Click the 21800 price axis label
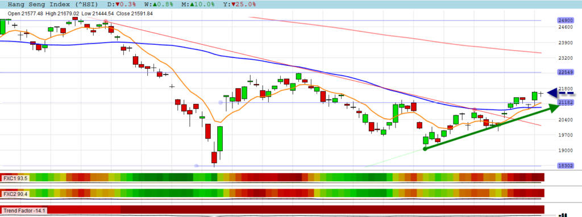Viewport: 582px width, 217px height. 566,89
